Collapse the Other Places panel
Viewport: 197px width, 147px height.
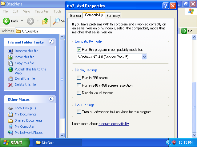(51, 99)
